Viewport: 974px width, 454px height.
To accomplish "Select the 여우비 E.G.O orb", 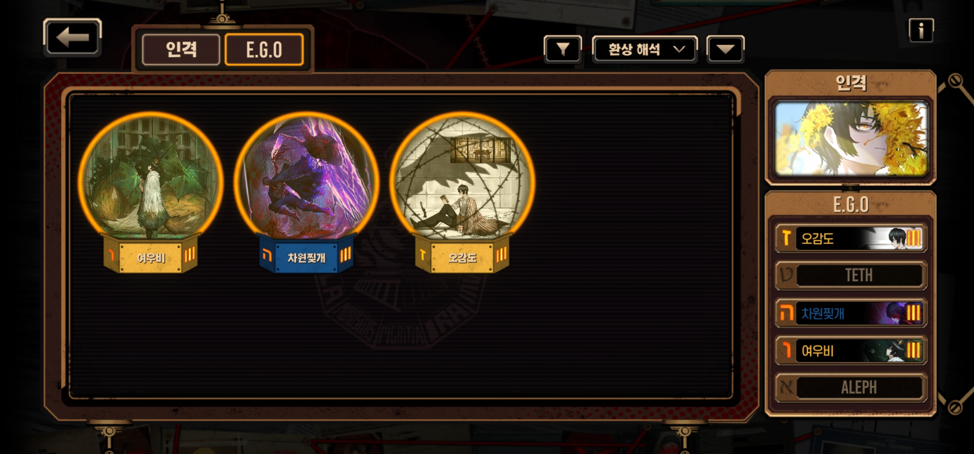I will pos(151,179).
